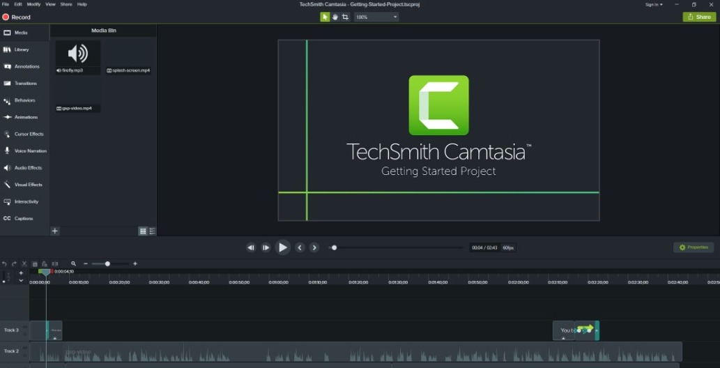Add media with the plus icon
Image resolution: width=720 pixels, height=368 pixels.
[55, 231]
